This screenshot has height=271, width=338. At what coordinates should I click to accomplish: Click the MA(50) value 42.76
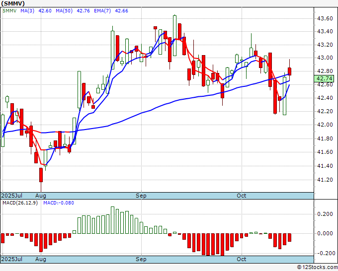[x=83, y=11]
